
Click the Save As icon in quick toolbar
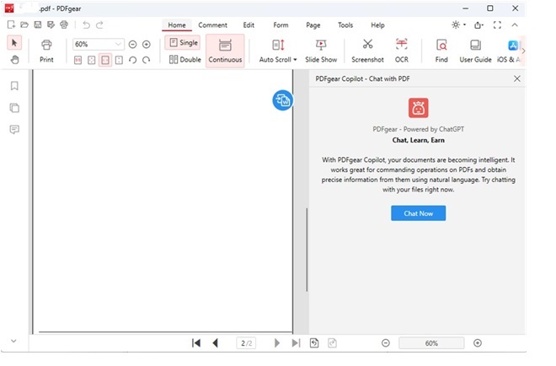pyautogui.click(x=51, y=24)
